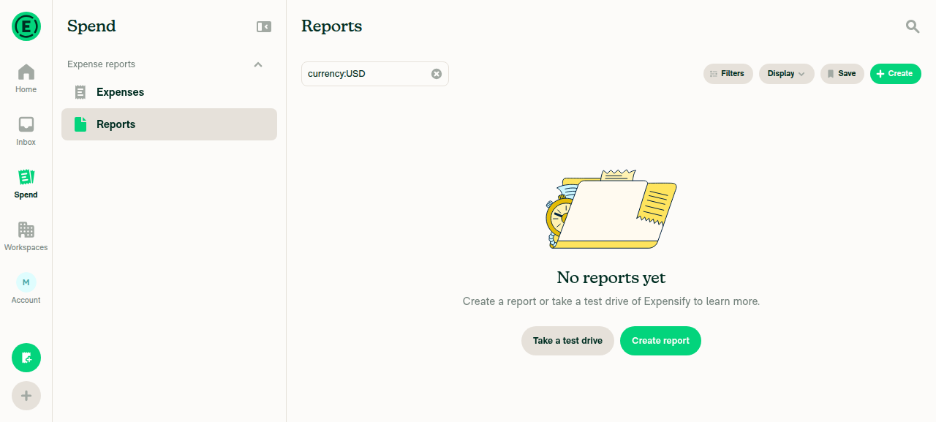
Task: Open search with the magnifier icon
Action: (x=913, y=26)
